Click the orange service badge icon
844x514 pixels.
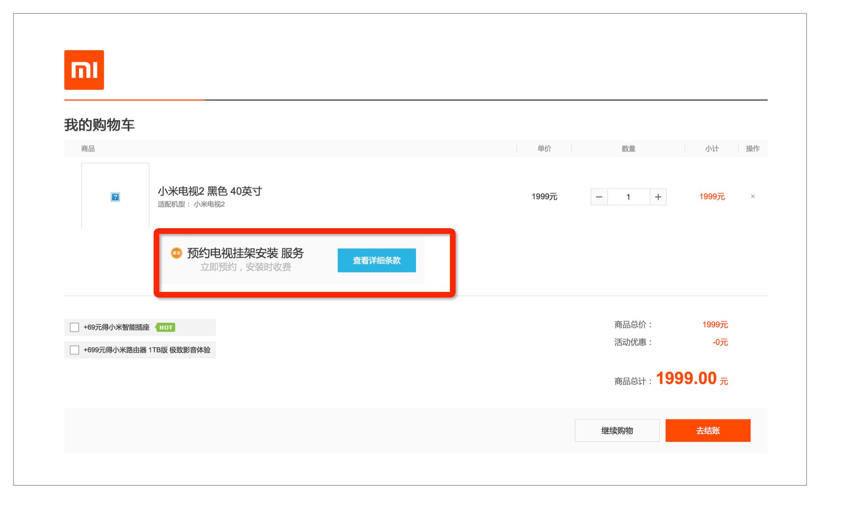click(x=176, y=253)
